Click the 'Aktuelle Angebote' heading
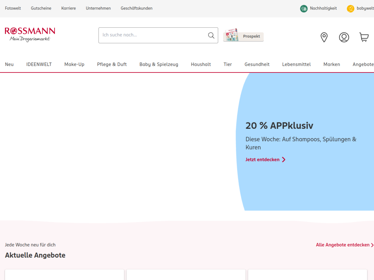 point(35,255)
